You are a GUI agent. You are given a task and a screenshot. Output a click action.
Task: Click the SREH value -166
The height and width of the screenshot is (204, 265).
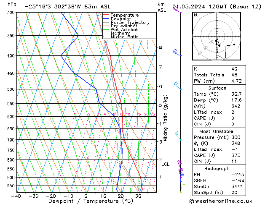(238, 180)
